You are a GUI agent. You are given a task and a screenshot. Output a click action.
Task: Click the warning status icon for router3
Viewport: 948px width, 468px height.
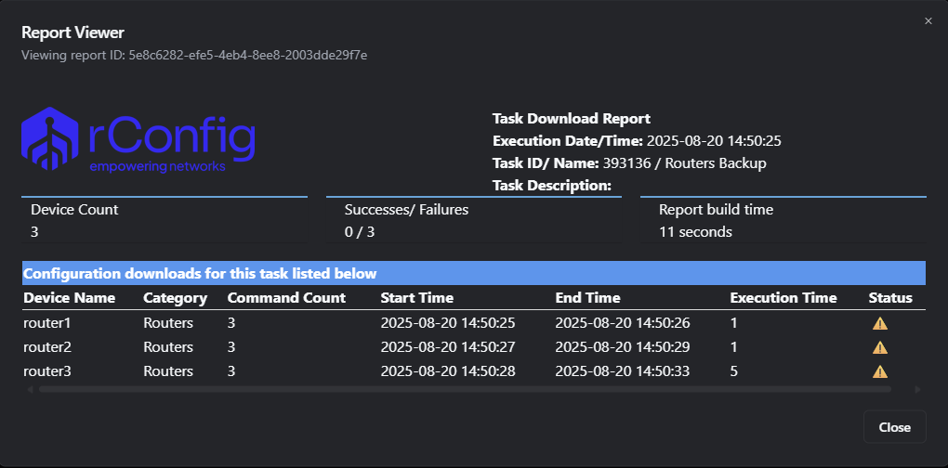click(879, 372)
